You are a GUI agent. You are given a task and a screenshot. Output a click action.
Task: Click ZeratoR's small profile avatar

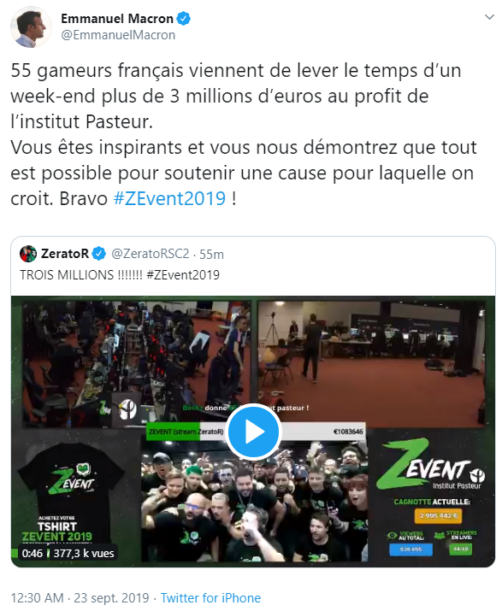[28, 254]
